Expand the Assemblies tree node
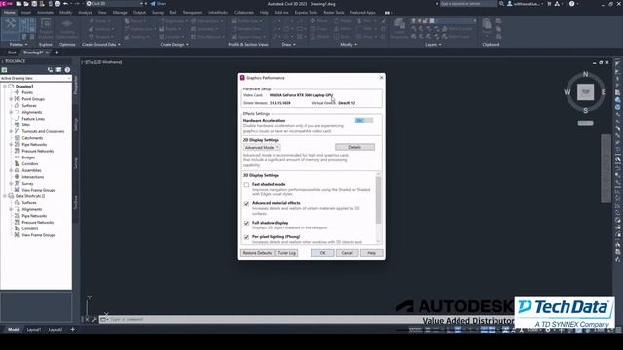 [x=11, y=170]
